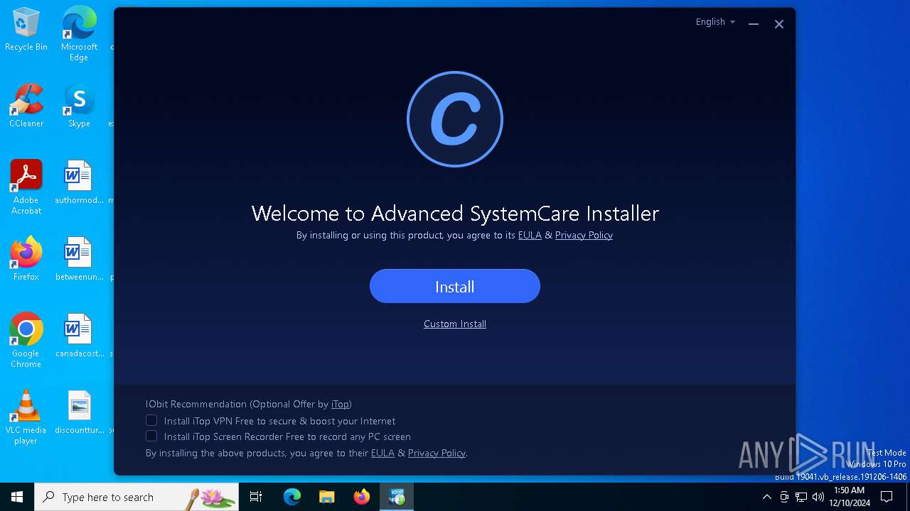Launch Firefox from the taskbar

click(362, 497)
